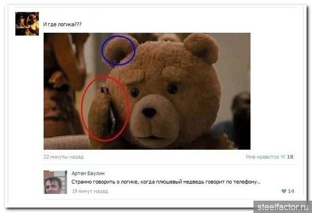Like the post via the heart next to 18

(x=283, y=157)
